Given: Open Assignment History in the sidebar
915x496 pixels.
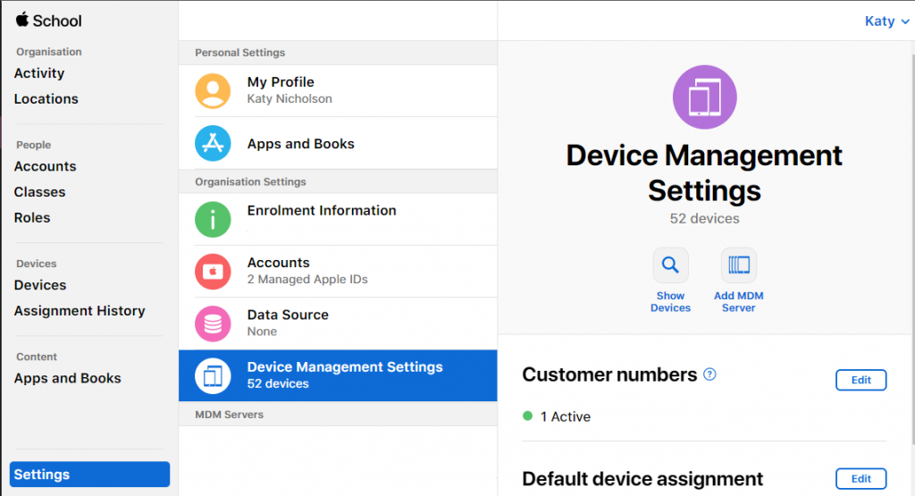Looking at the screenshot, I should click(x=80, y=311).
